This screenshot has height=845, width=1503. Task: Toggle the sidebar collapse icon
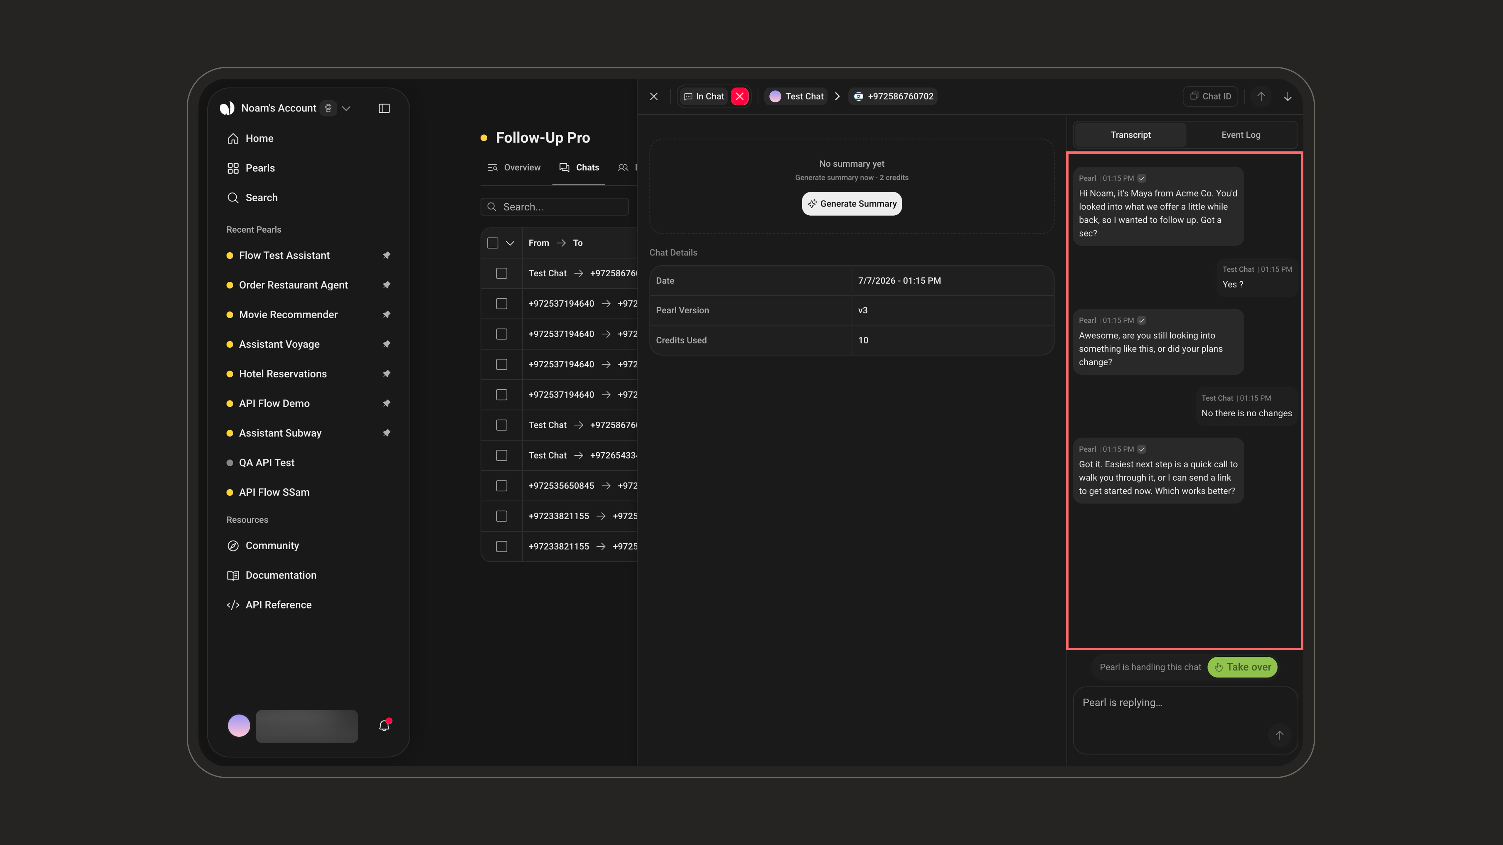pos(384,109)
